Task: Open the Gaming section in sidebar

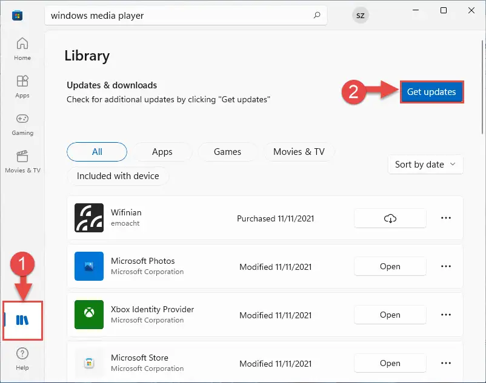Action: tap(22, 125)
